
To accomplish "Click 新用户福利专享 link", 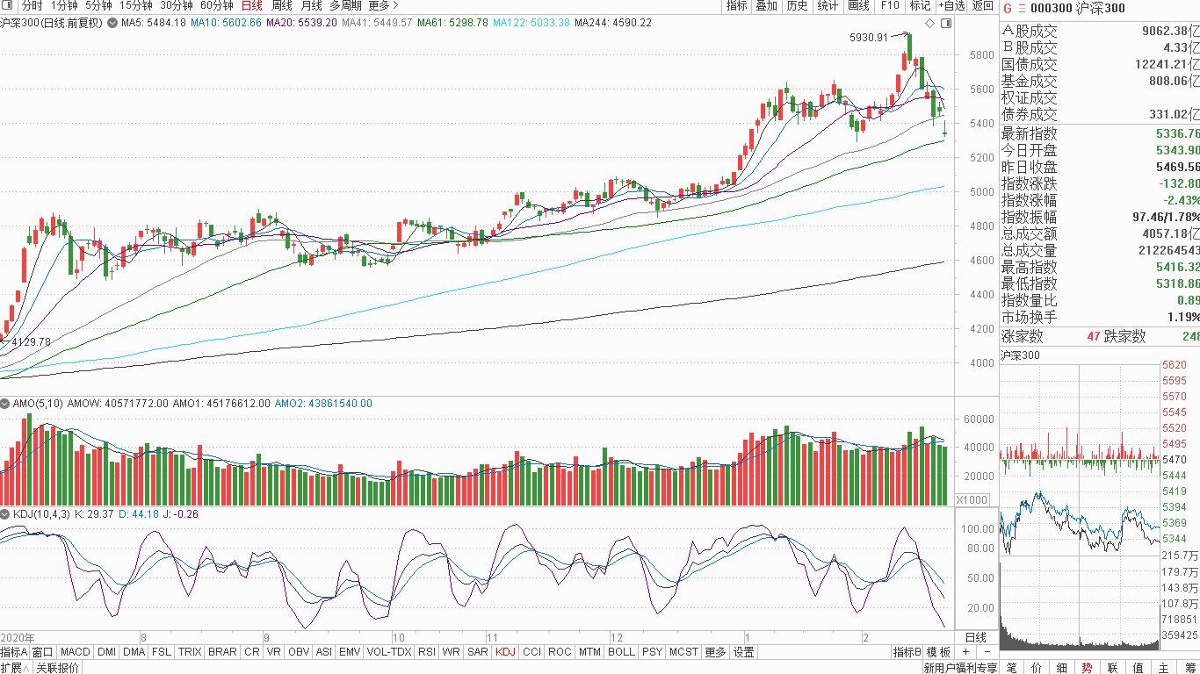I will [x=960, y=668].
